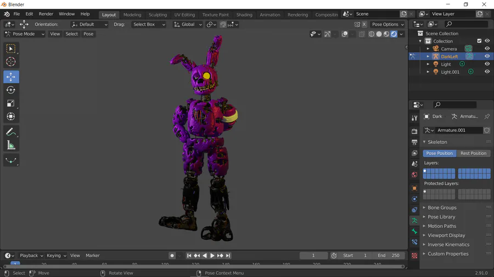Viewport: 494px width, 277px height.
Task: Open the Texture properties tab
Action: pyautogui.click(x=414, y=256)
